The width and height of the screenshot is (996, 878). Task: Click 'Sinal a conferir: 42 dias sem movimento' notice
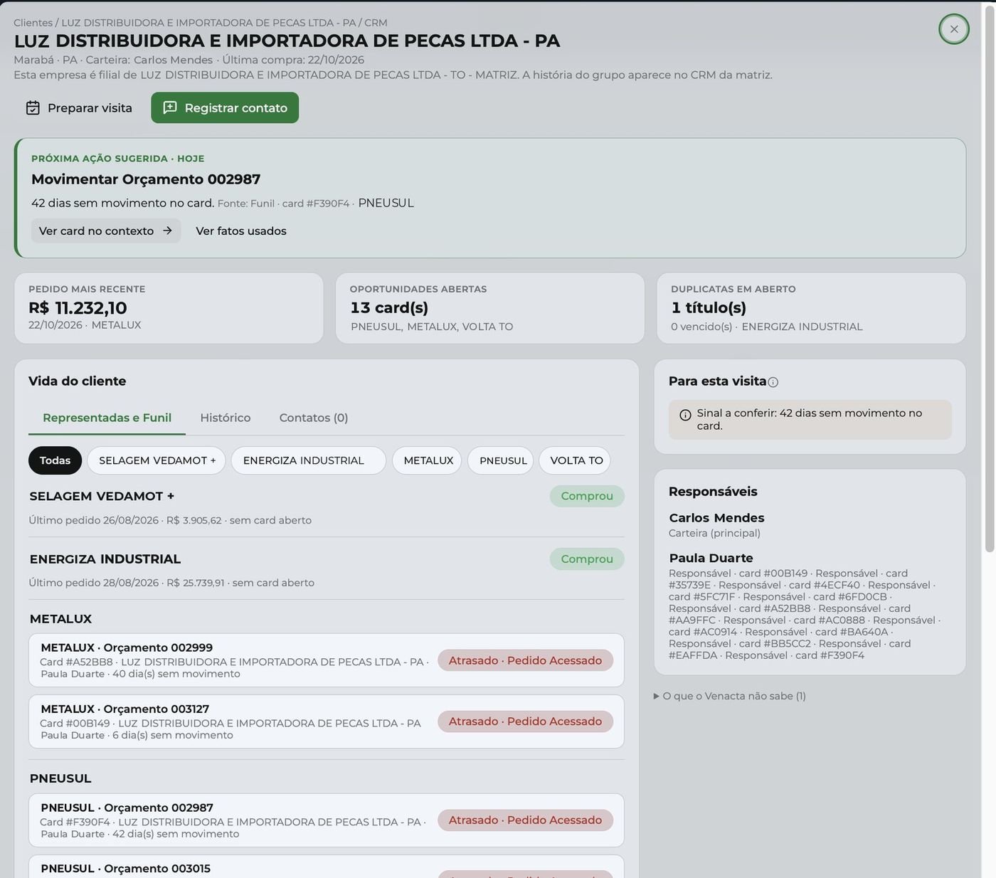point(810,419)
